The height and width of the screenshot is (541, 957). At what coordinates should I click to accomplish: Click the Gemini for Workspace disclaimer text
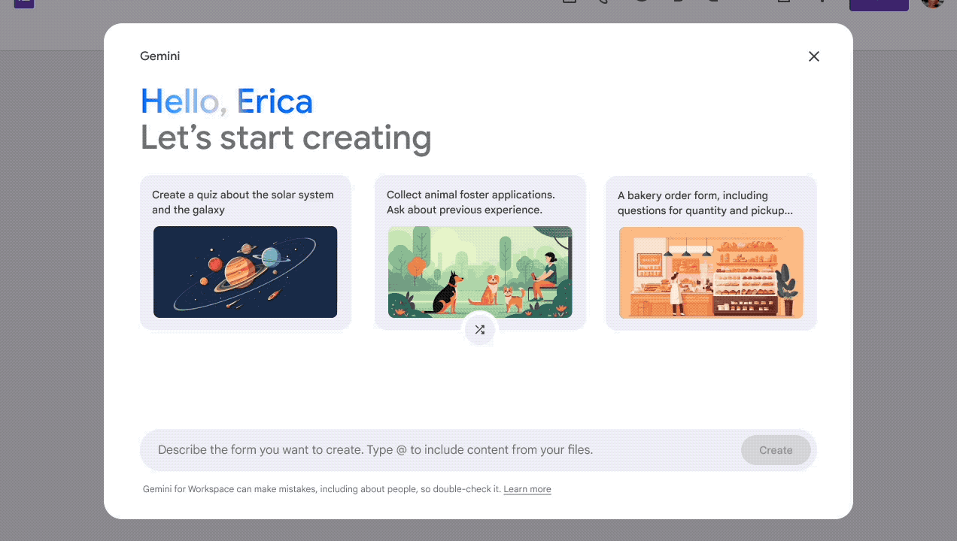tap(321, 489)
